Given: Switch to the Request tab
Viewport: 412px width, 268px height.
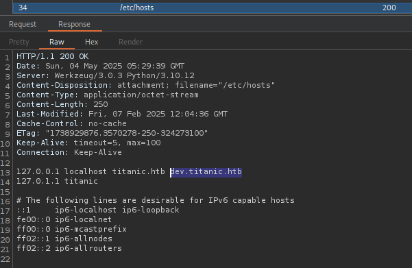Looking at the screenshot, I should pyautogui.click(x=23, y=24).
